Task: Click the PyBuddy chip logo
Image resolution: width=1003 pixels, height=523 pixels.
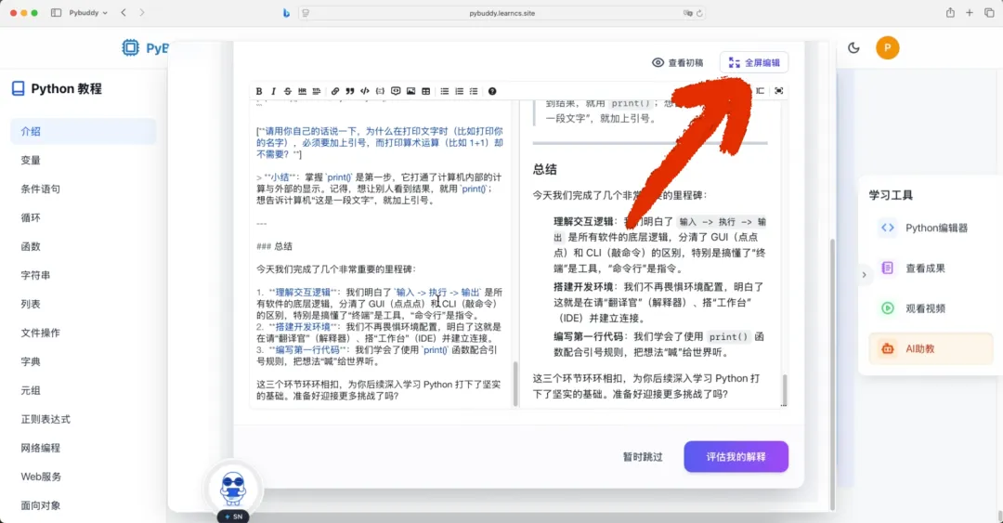Action: pos(131,47)
